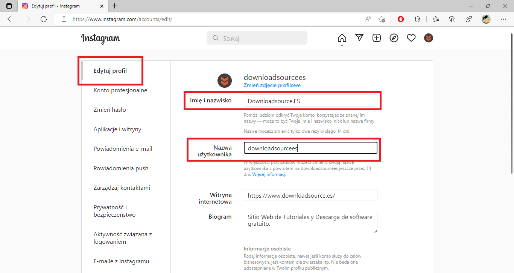Screen dimensions: 514x273
Task: Click the Witryna internetowa input field
Action: (x=310, y=195)
